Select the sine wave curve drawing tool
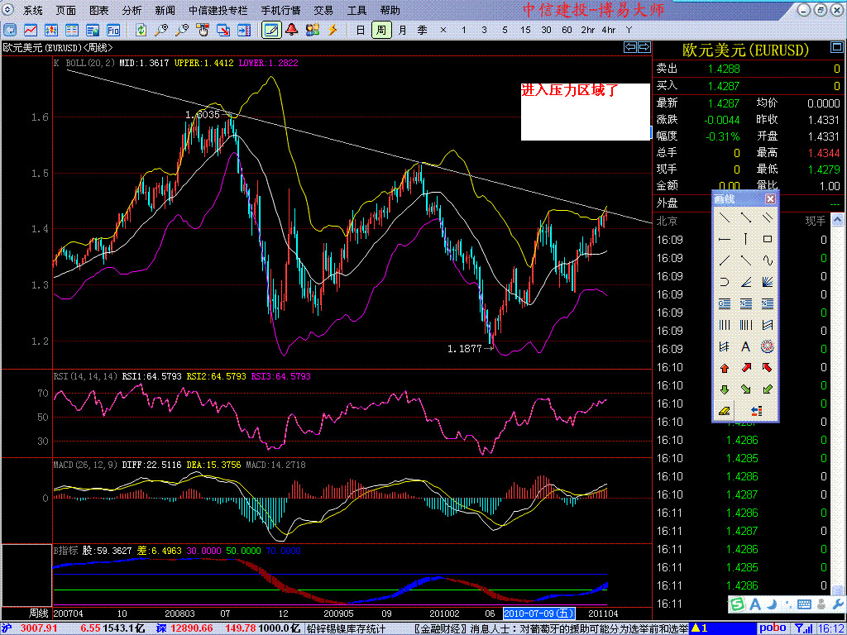This screenshot has width=847, height=635. pyautogui.click(x=767, y=260)
